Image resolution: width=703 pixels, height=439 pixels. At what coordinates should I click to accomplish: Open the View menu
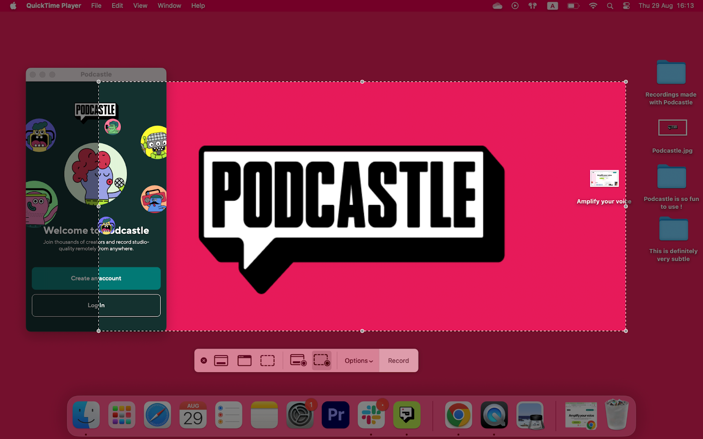(140, 6)
